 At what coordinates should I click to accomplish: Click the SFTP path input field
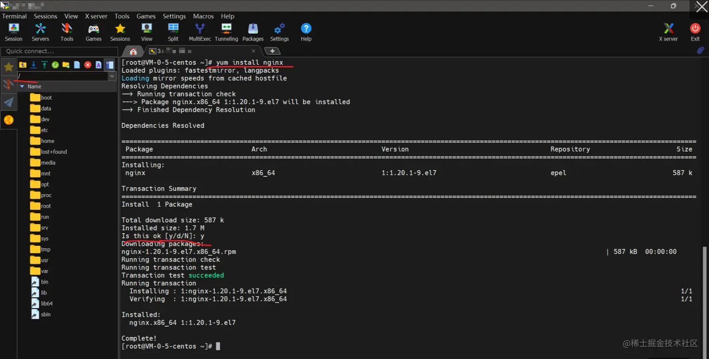[x=63, y=76]
